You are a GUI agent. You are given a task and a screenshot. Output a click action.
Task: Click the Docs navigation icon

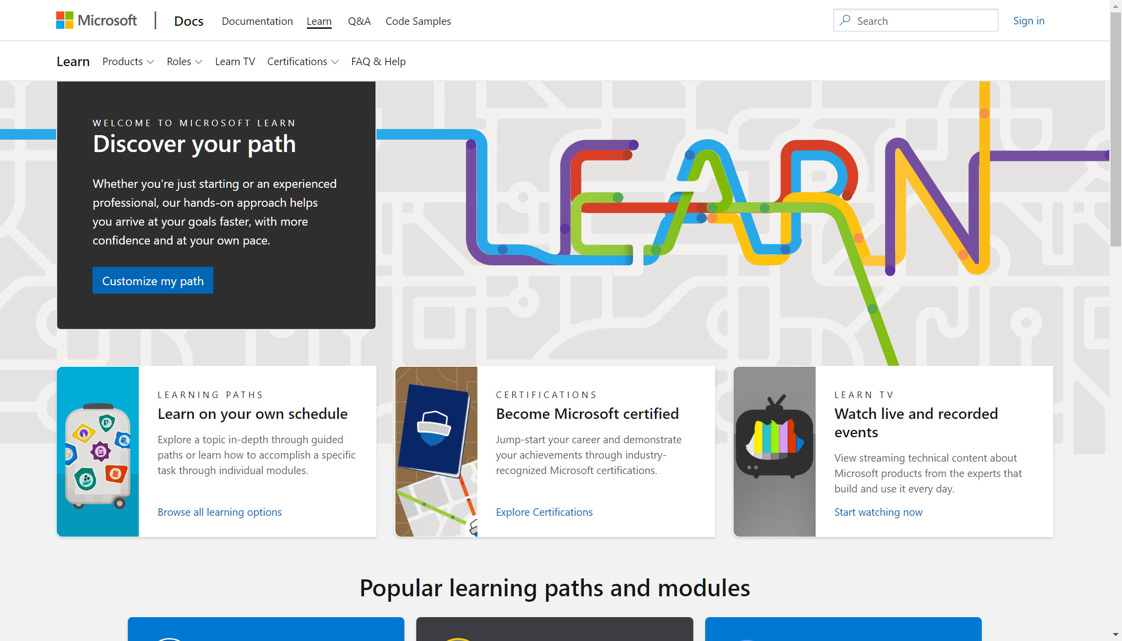click(x=188, y=21)
